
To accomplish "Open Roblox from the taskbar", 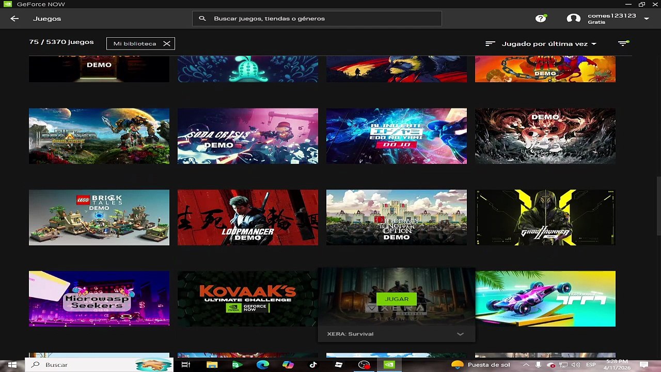I will (339, 365).
